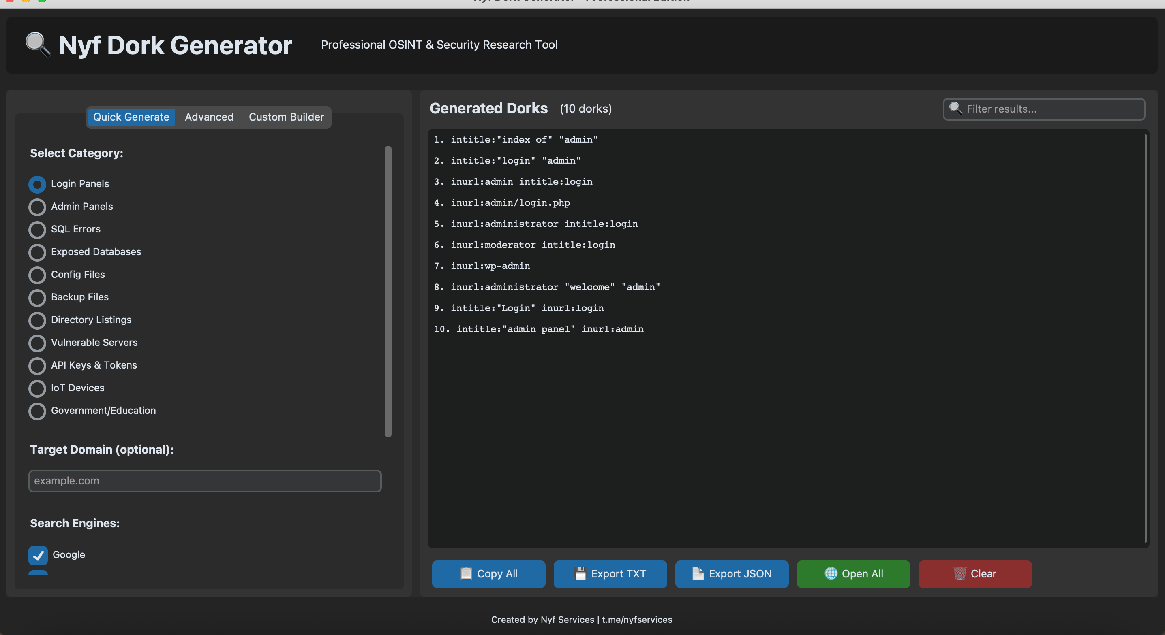Click the category list scrollbar

(x=388, y=291)
